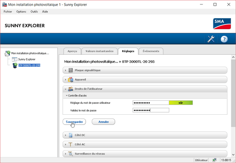Click the time '13:00:15' in status bar
236x163 pixels.
point(226,160)
